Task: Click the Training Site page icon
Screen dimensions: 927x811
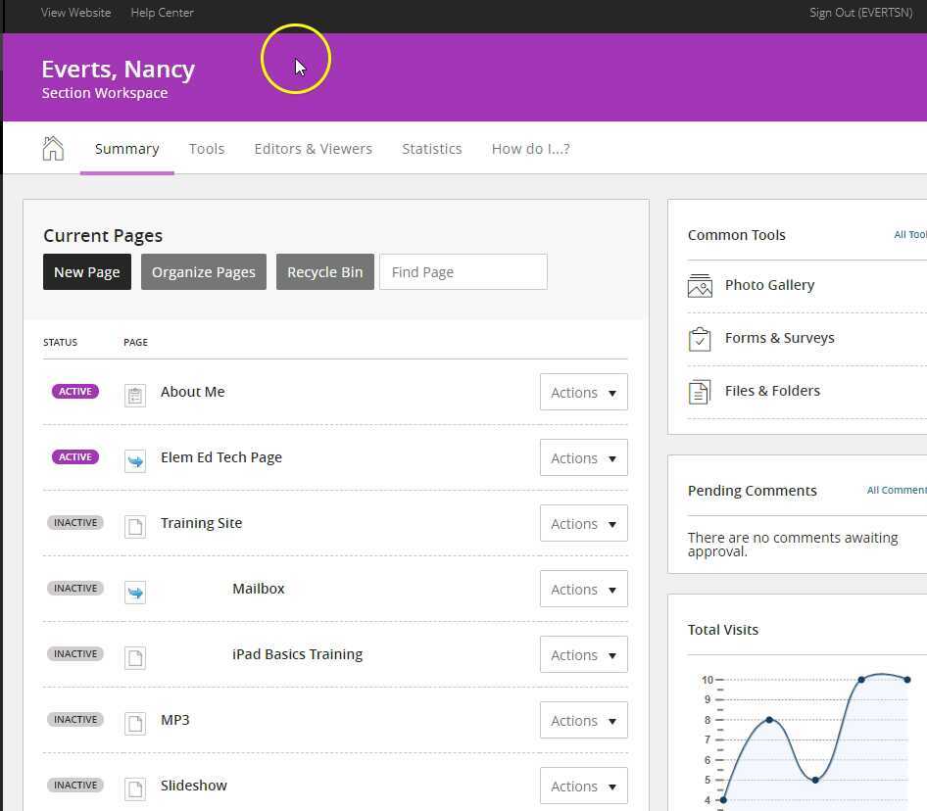Action: coord(135,525)
